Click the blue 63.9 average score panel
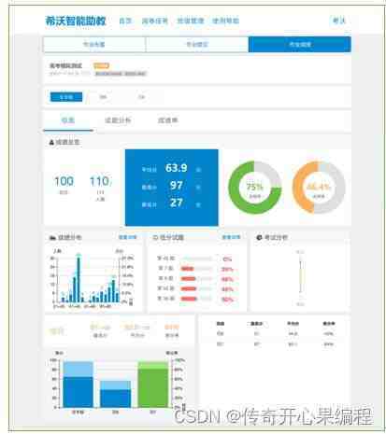This screenshot has width=386, height=434. click(172, 188)
